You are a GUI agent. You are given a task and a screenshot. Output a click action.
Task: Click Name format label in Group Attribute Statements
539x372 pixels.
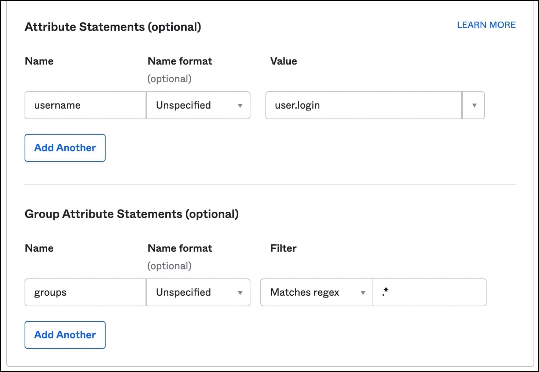(180, 248)
